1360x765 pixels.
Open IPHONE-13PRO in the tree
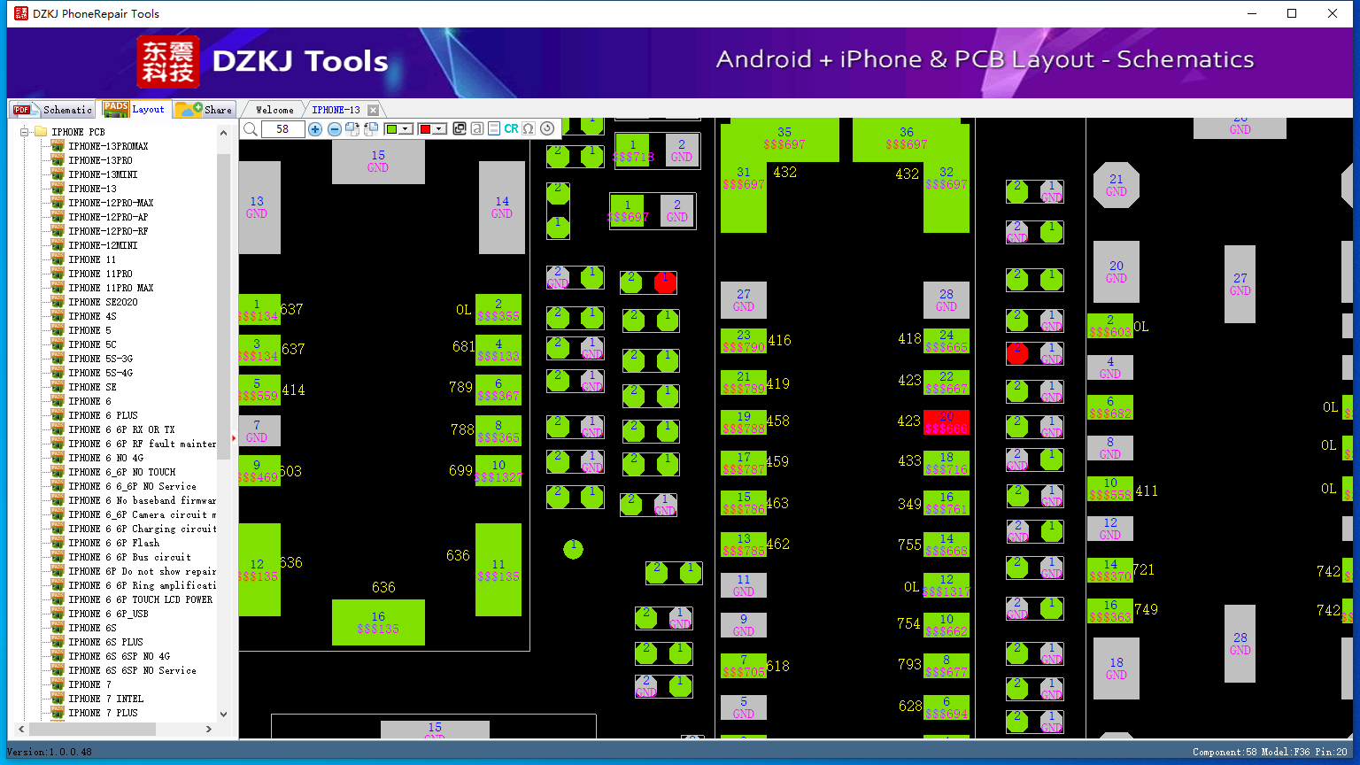click(100, 160)
